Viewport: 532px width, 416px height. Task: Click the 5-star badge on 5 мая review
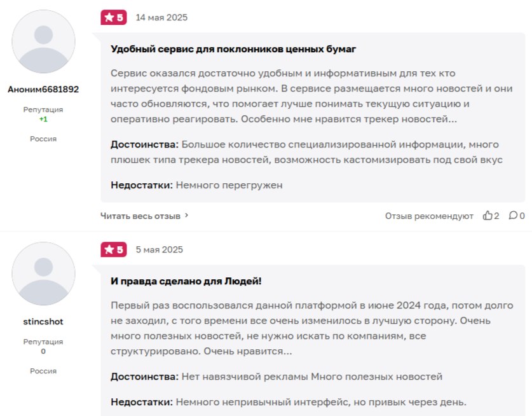[114, 249]
